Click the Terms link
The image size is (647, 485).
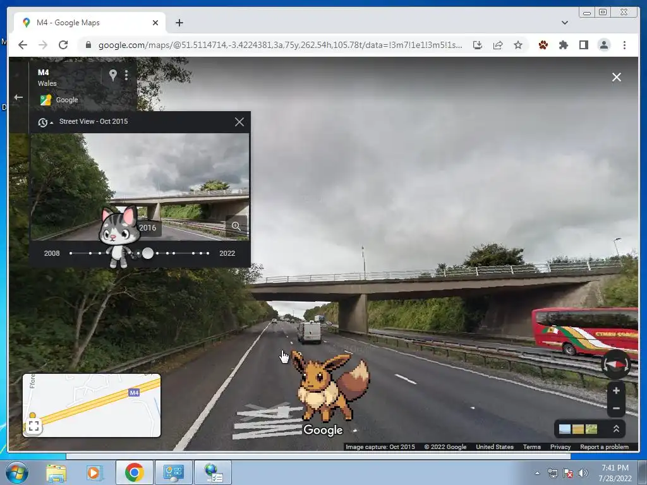tap(532, 447)
